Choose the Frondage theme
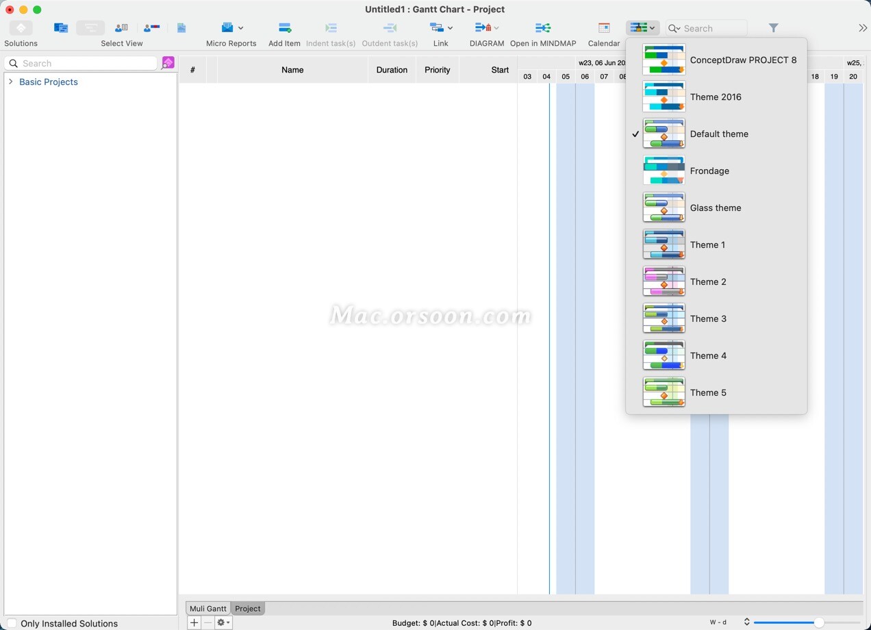871x630 pixels. click(716, 171)
